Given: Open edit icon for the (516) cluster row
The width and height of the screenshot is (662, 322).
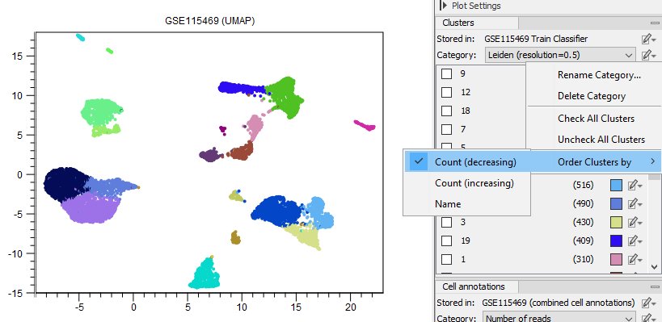Looking at the screenshot, I should click(x=635, y=185).
